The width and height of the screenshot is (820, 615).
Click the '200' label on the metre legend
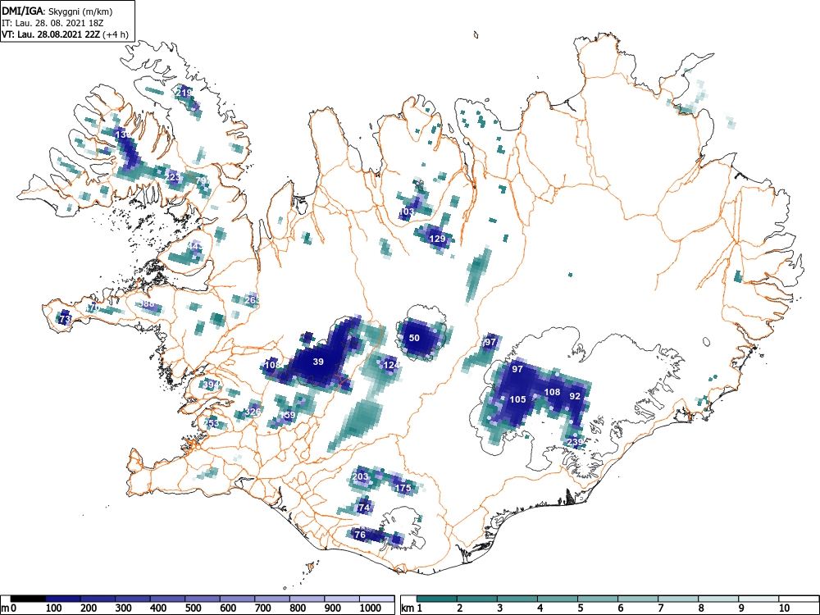pos(89,608)
